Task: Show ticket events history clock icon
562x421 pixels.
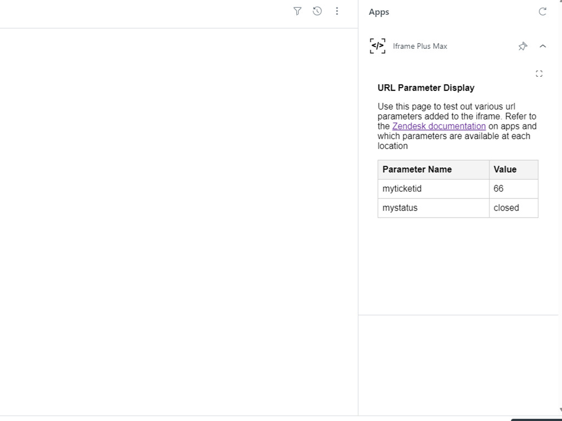Action: coord(317,11)
